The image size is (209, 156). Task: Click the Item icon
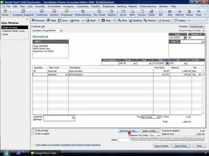pyautogui.click(x=132, y=13)
